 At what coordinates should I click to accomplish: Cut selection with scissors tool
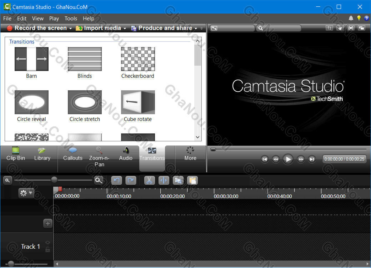coord(149,181)
